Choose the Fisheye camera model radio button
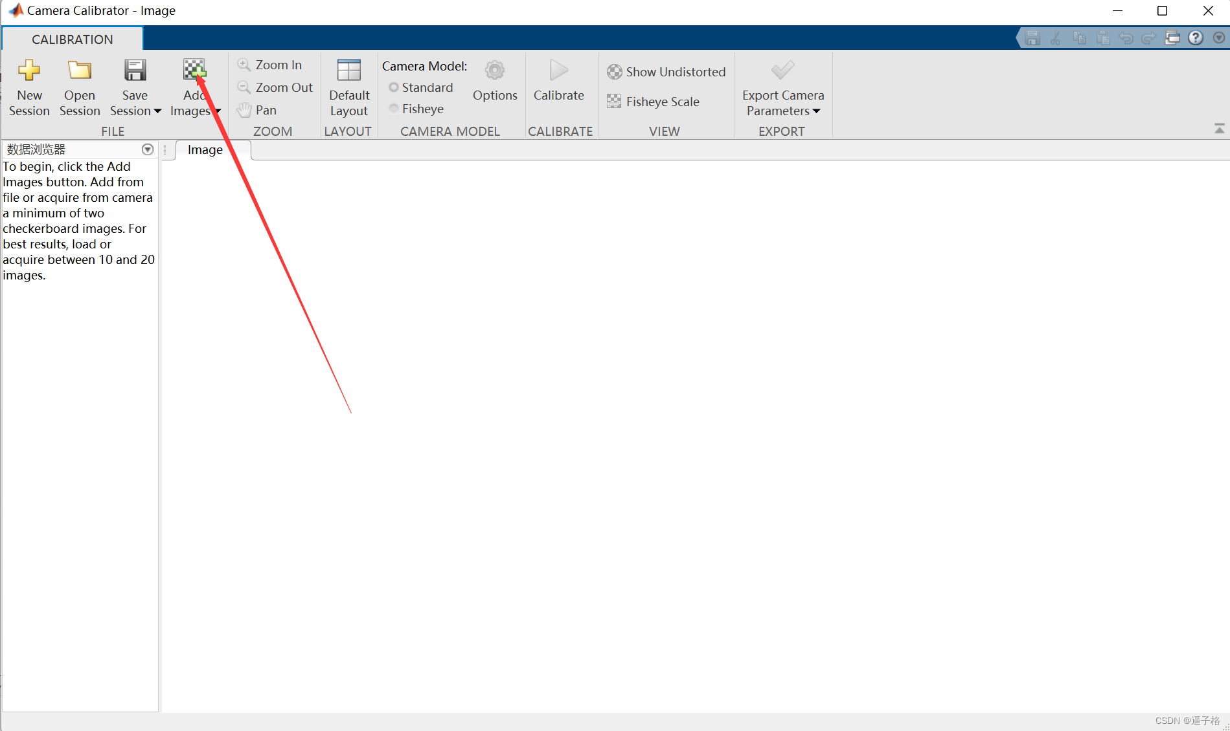The image size is (1230, 731). tap(394, 109)
